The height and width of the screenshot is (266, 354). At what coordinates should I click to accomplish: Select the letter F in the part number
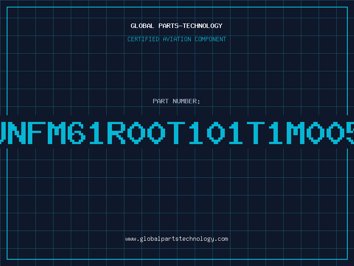click(37, 133)
